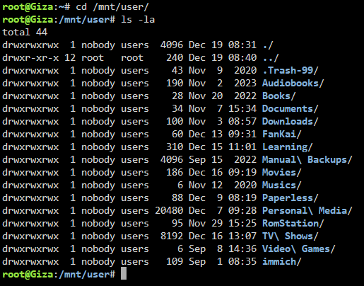This screenshot has width=364, height=286.
Task: Click the year '2023' on Audiobooks row
Action: [x=245, y=84]
